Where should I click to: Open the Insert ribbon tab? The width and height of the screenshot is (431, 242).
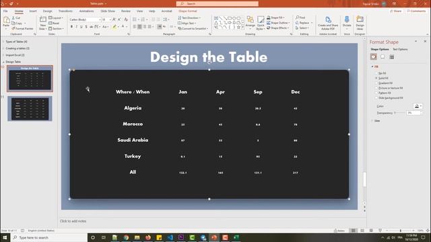pos(33,11)
